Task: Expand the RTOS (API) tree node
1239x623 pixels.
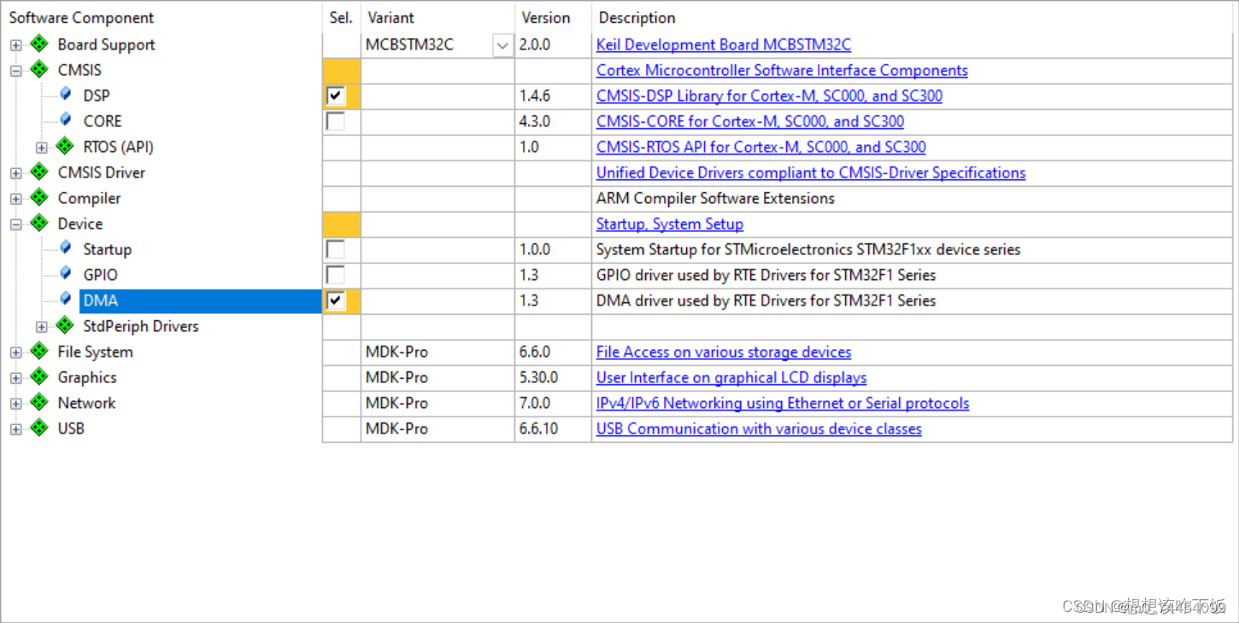Action: pos(41,148)
